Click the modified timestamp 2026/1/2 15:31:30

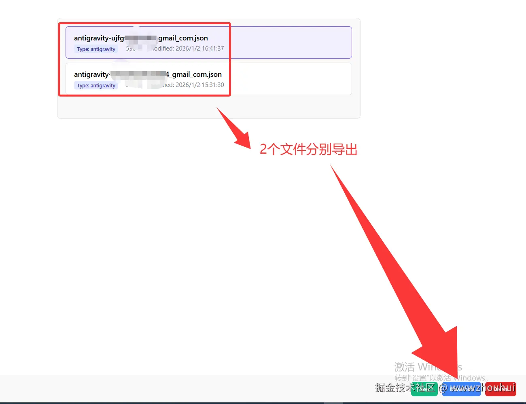point(200,85)
